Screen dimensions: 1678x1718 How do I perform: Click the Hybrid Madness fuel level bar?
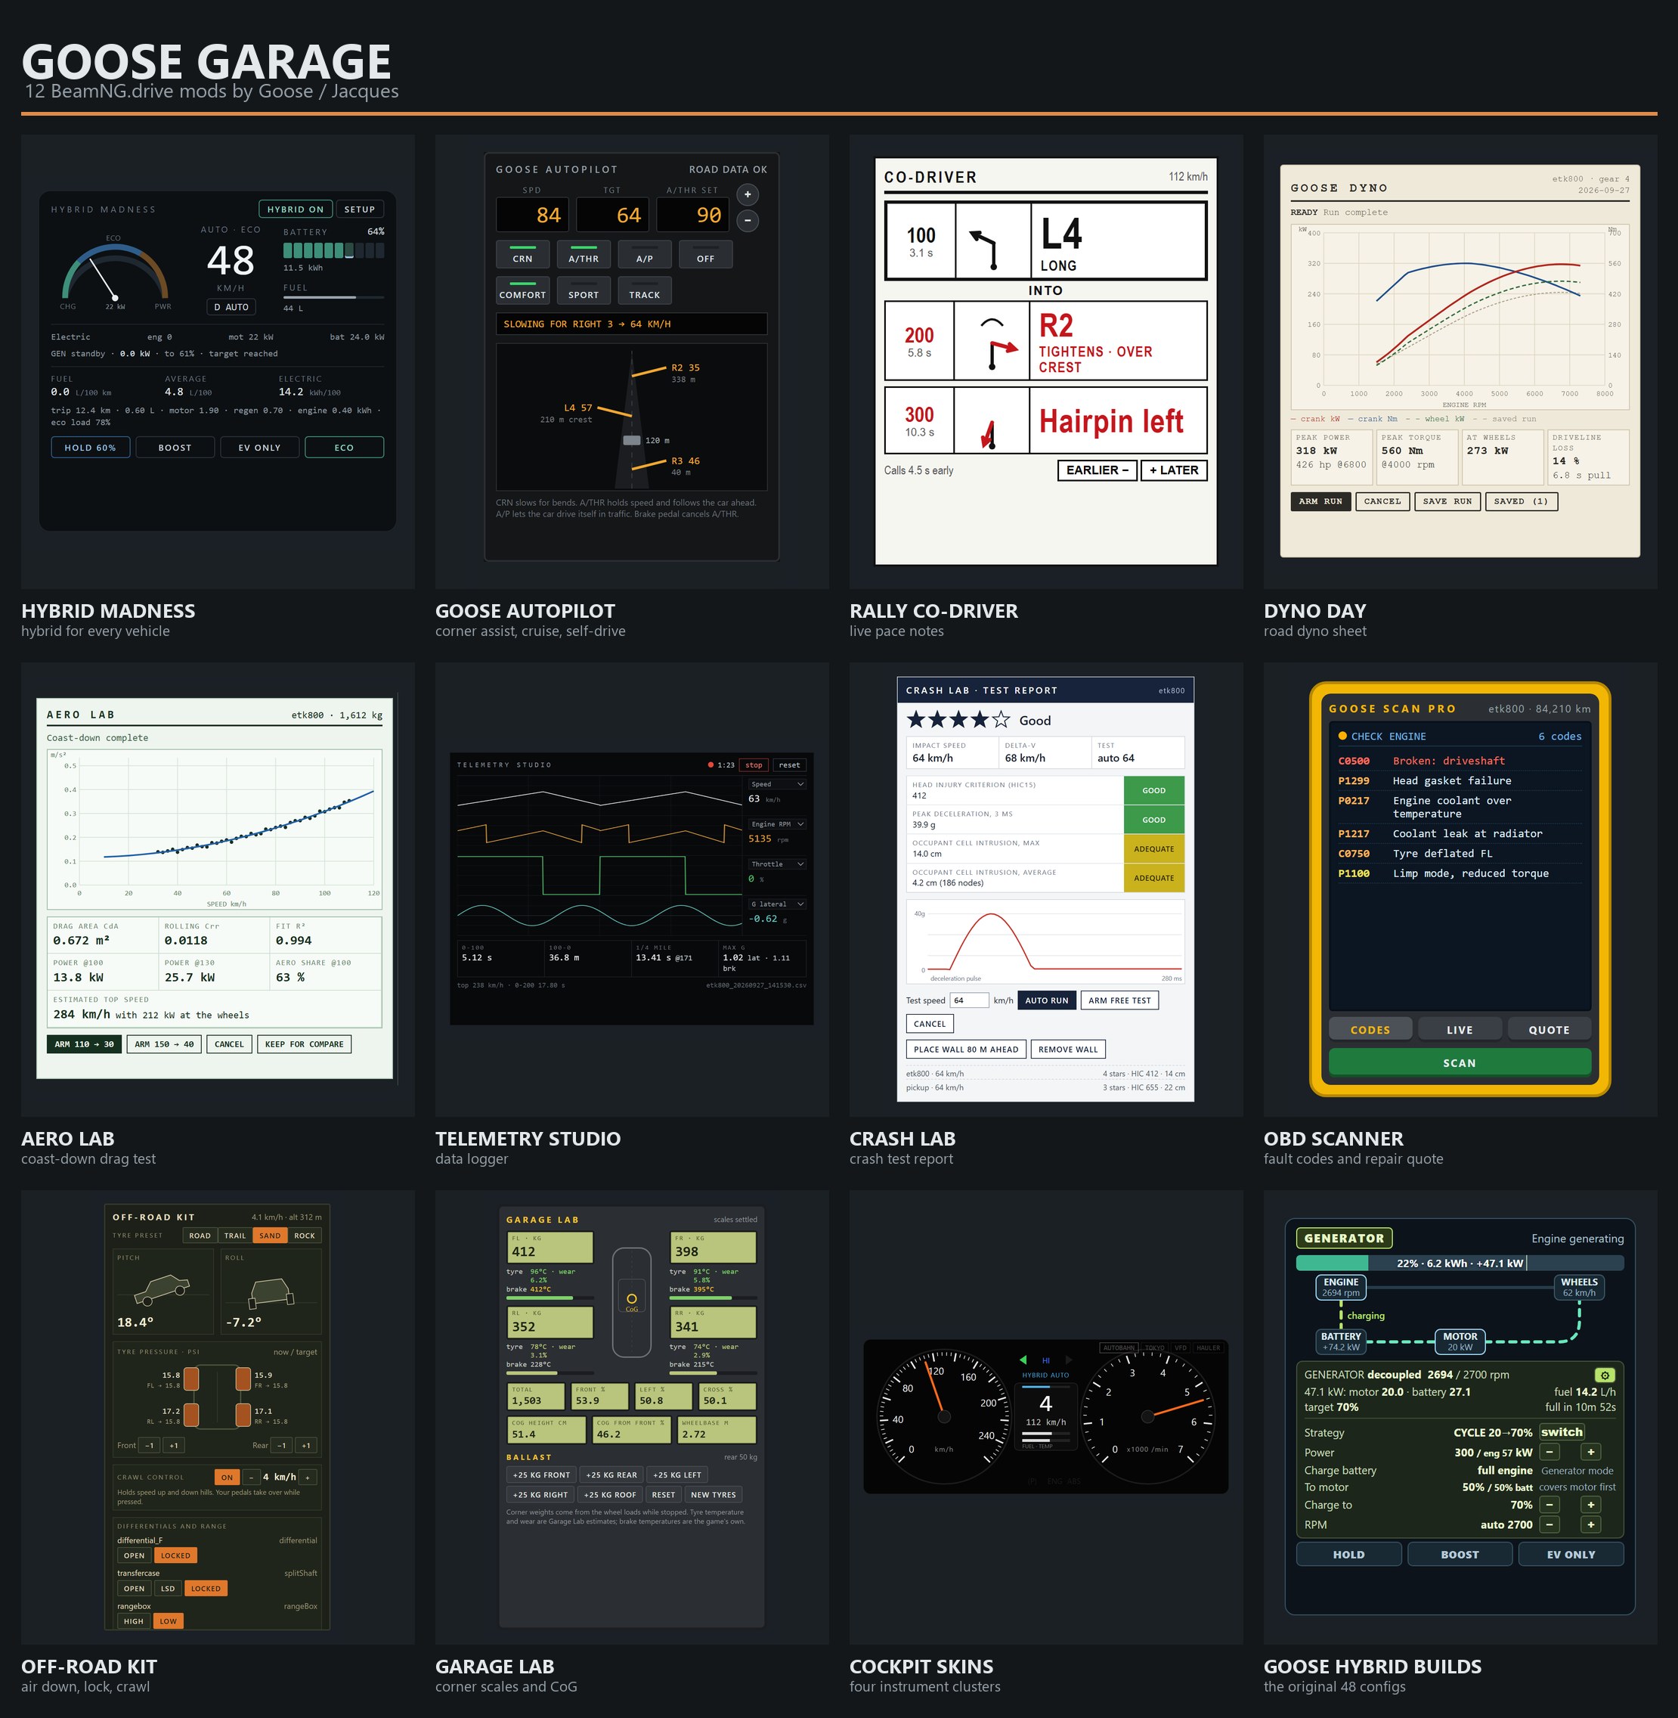[333, 298]
